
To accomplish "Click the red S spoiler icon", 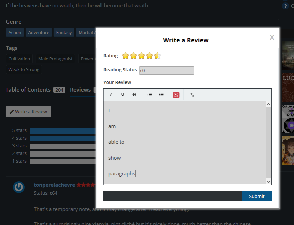I will [176, 95].
